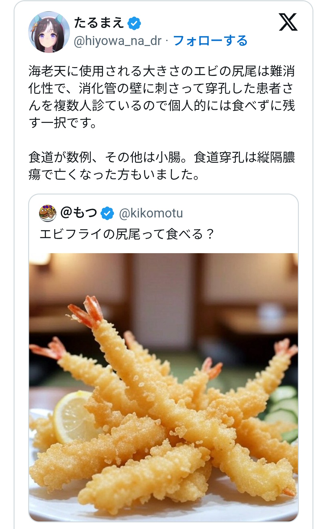
Task: Open the @hiyowa_na_dr handle link
Action: (117, 41)
